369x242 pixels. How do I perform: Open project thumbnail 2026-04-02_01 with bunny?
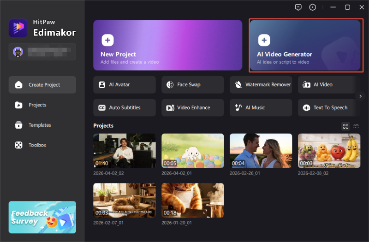[193, 151]
